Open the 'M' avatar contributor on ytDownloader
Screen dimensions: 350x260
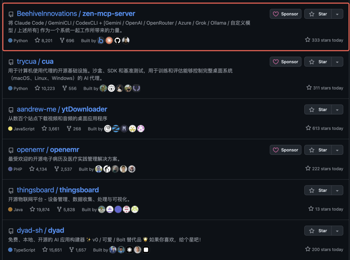click(124, 128)
